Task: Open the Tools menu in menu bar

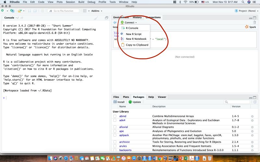Action: 112,2
